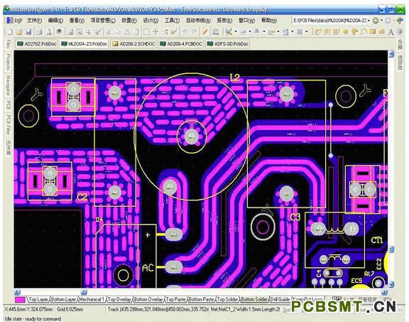Image resolution: width=409 pixels, height=322 pixels.
Task: Select the place string 'A' text tool
Action: 391,32
